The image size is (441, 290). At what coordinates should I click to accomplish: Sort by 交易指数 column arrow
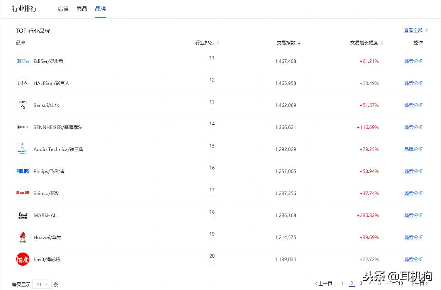click(299, 43)
